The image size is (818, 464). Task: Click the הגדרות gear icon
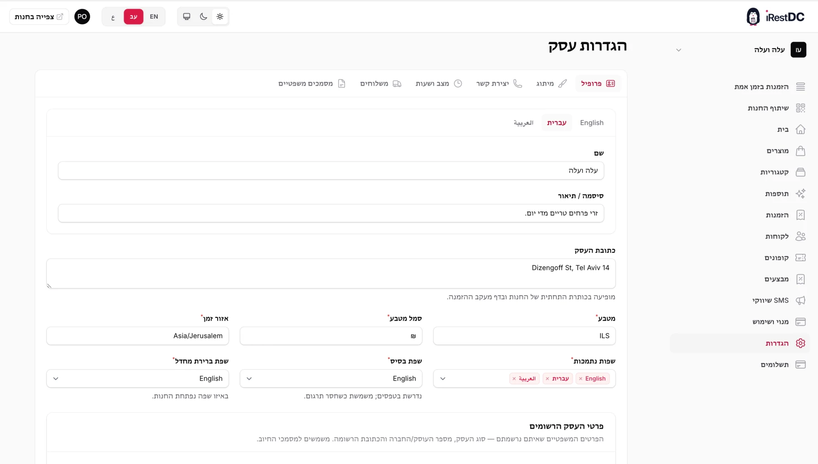pos(800,343)
